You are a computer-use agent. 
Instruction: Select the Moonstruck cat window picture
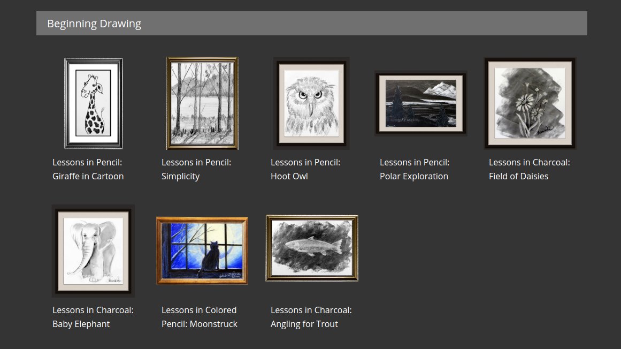point(202,251)
